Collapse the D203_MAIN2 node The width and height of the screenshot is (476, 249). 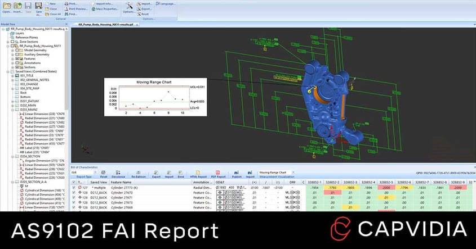[12, 110]
